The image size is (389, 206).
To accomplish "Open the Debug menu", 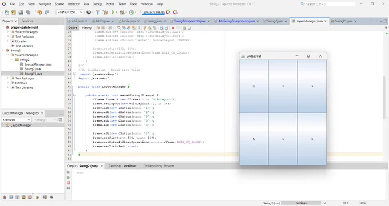I will [97, 4].
